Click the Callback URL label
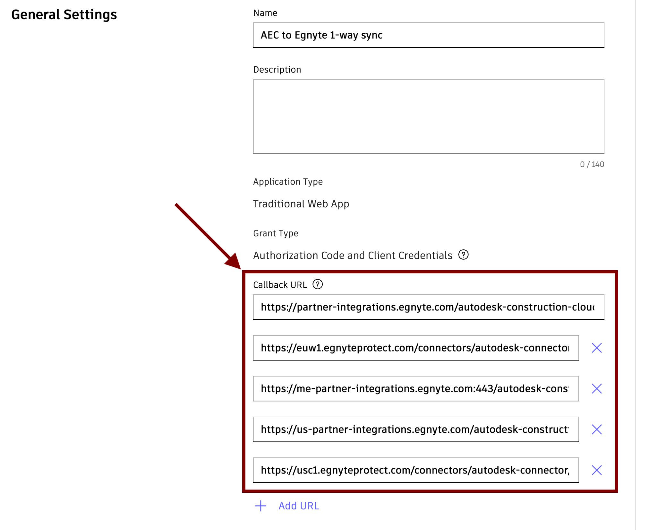657x530 pixels. [280, 285]
